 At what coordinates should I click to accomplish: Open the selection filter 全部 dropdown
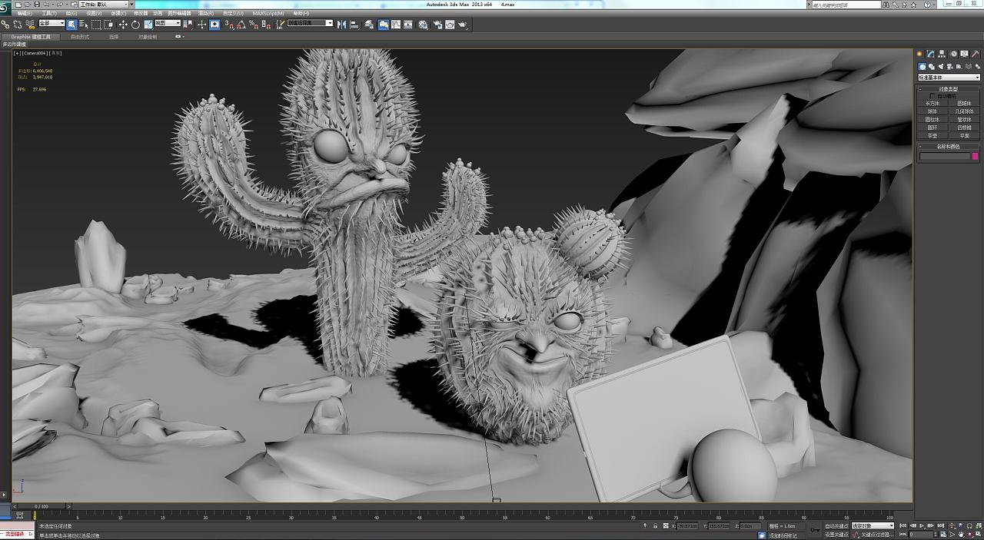tap(52, 24)
